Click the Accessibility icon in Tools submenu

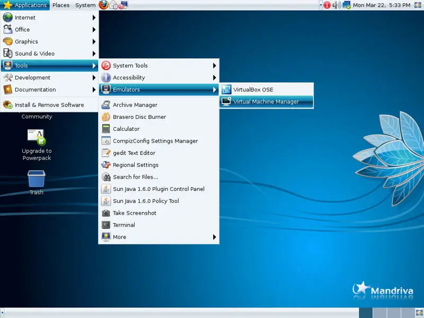(105, 77)
